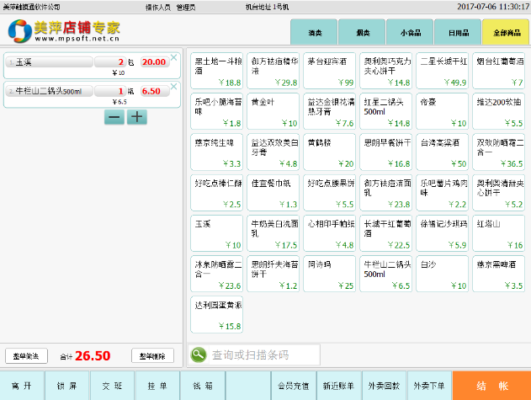The height and width of the screenshot is (400, 531).
Task: Increase quantity with the plus button
Action: coord(137,117)
